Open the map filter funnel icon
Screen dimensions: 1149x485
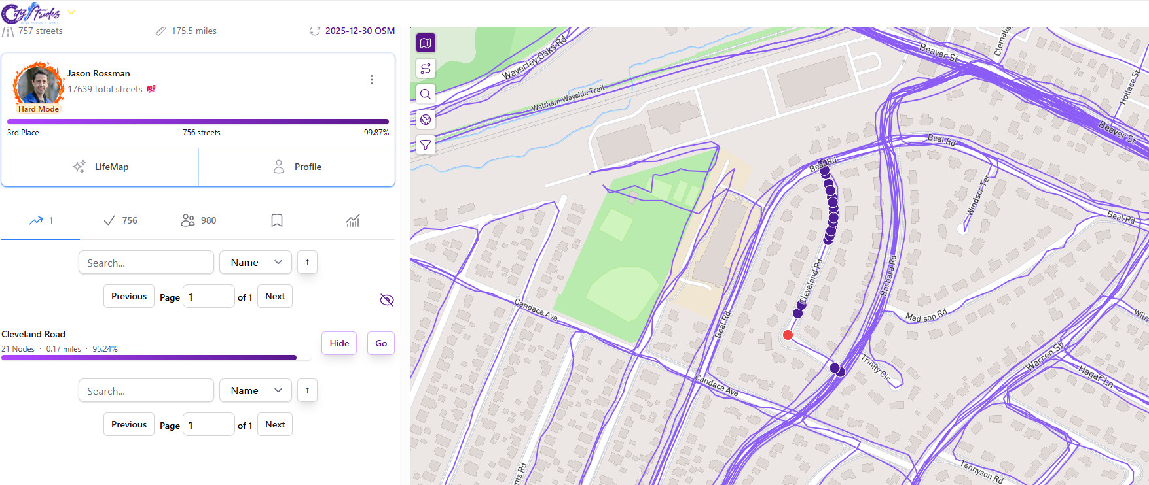pyautogui.click(x=426, y=145)
